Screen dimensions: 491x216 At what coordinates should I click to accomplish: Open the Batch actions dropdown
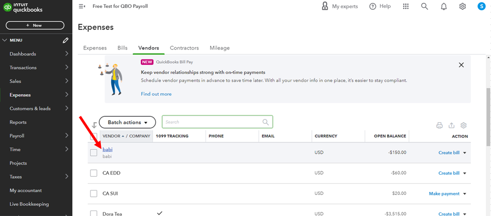[x=127, y=122]
